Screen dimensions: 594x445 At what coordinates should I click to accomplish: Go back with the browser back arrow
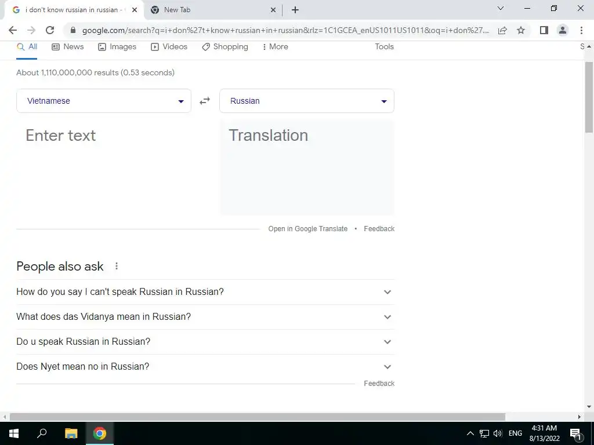[13, 30]
